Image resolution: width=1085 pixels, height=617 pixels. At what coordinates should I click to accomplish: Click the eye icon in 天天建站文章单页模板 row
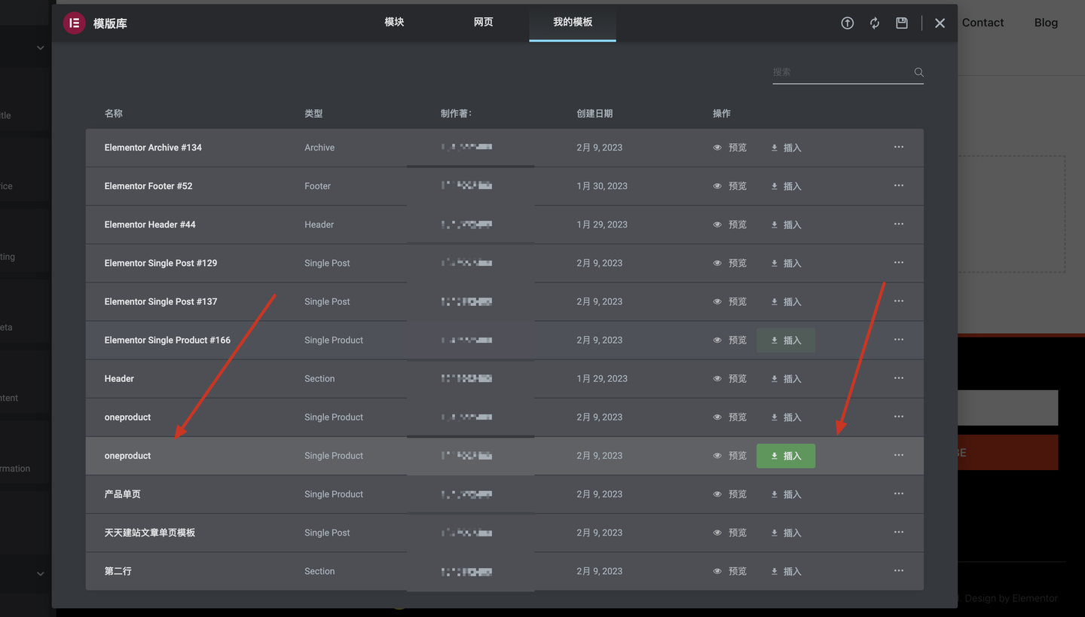(717, 533)
